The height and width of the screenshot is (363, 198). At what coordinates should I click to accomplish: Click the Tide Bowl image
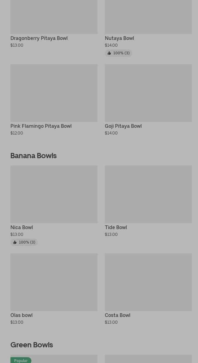(x=148, y=194)
